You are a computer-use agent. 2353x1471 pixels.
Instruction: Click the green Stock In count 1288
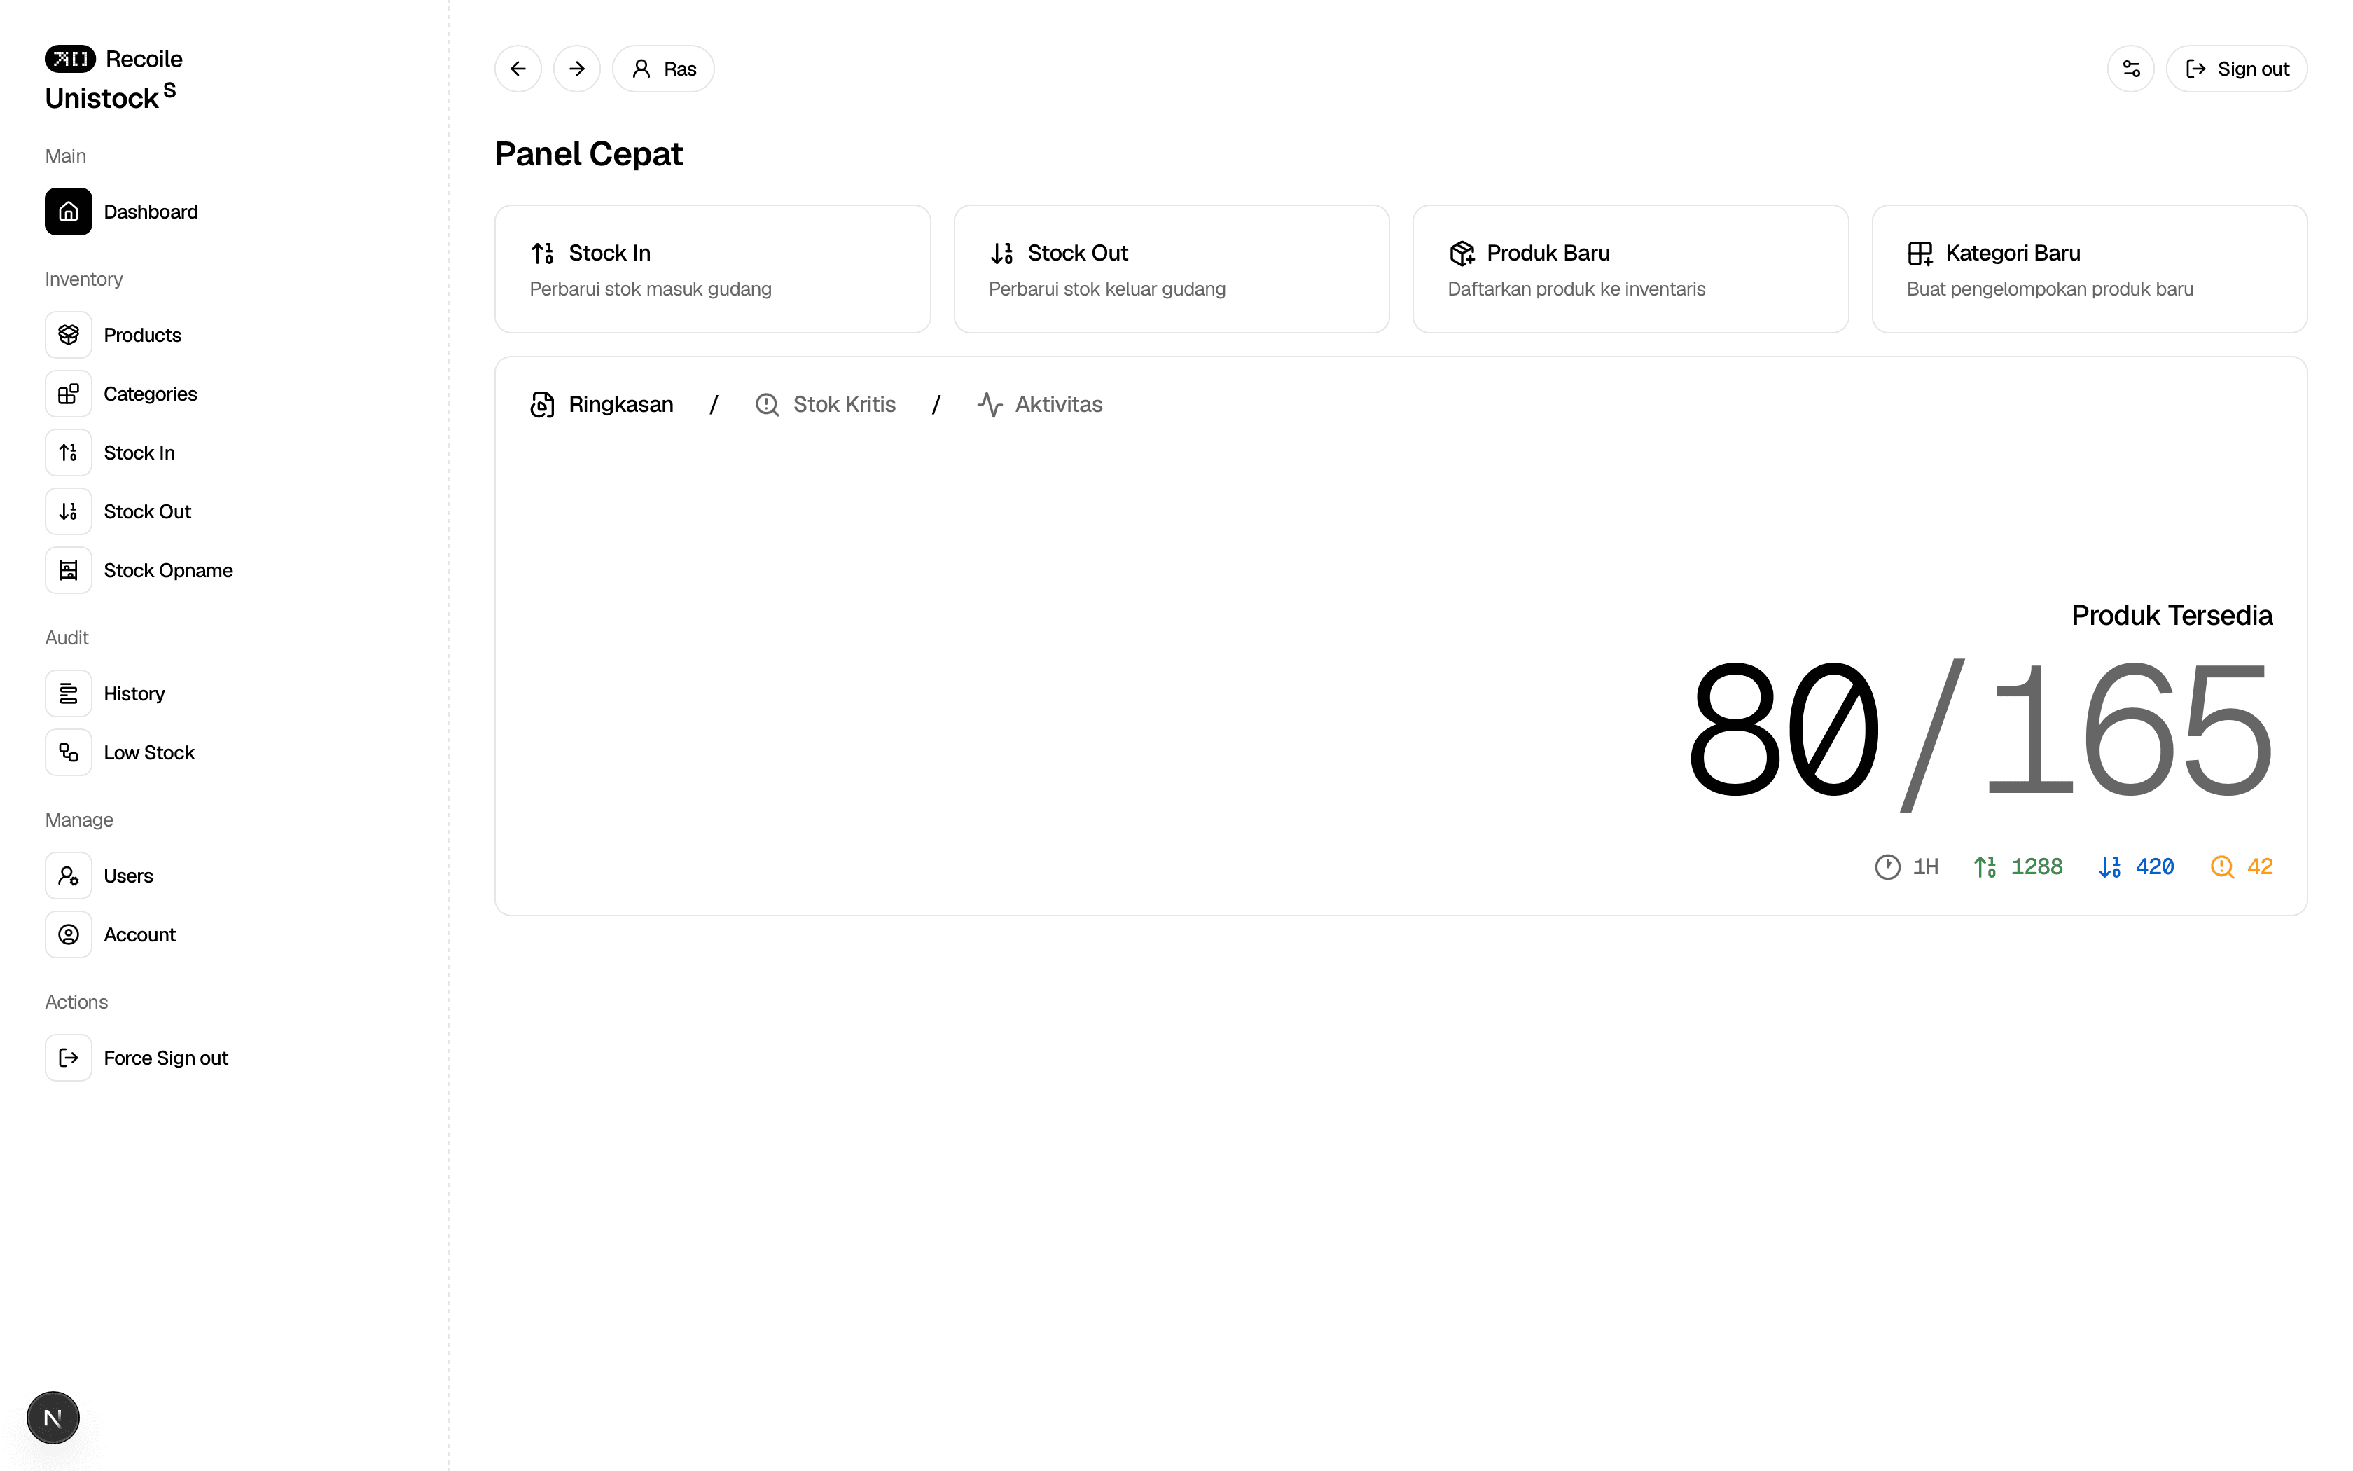[x=2038, y=866]
